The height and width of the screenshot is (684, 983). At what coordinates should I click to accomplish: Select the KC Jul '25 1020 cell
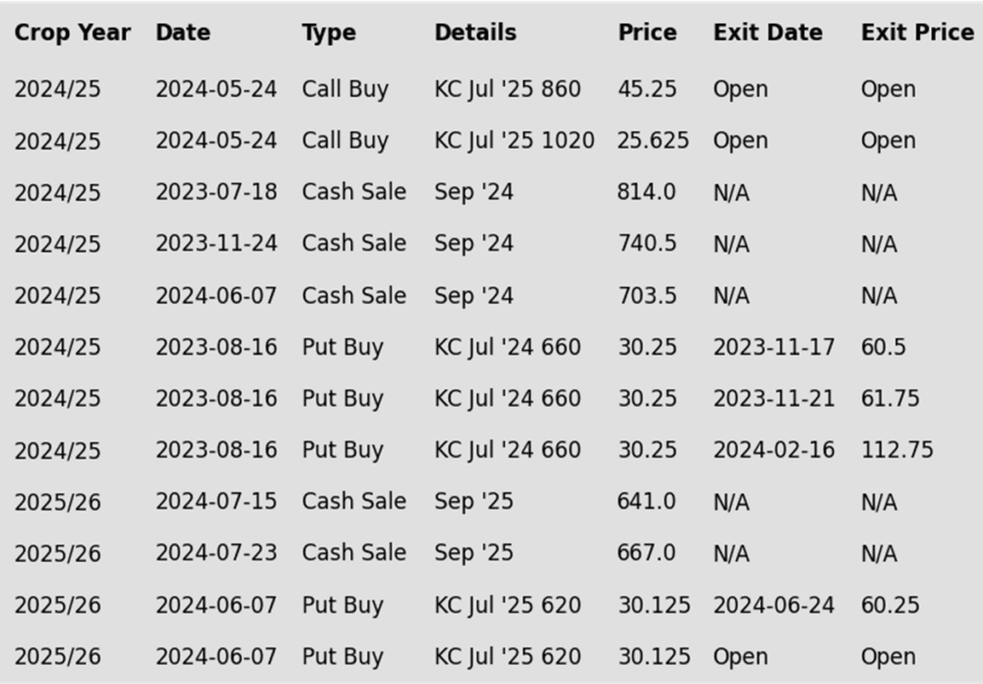coord(515,140)
